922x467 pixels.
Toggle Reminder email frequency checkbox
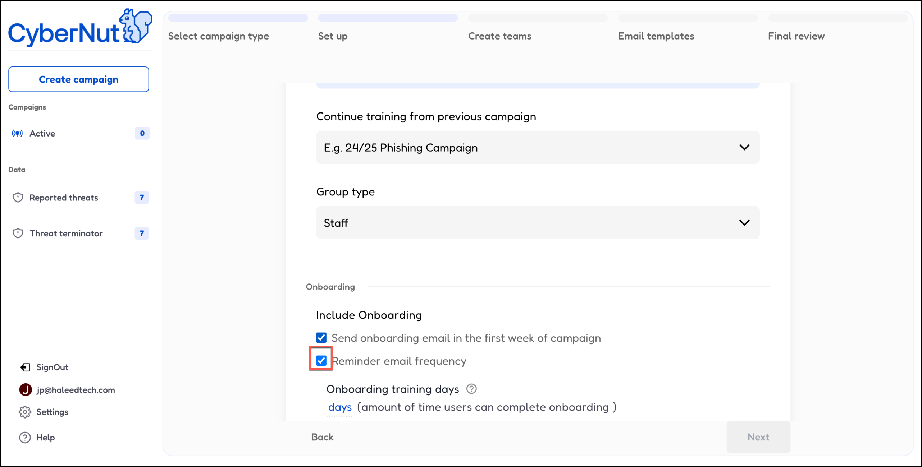pos(321,360)
